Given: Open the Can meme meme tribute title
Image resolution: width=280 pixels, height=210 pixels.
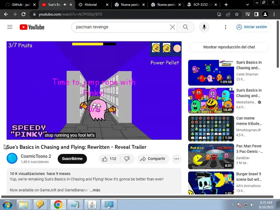Looking at the screenshot, I should (249, 121).
